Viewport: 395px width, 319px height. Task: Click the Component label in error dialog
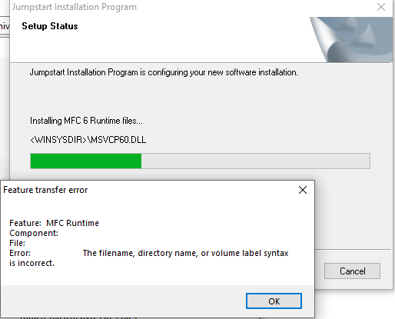pyautogui.click(x=34, y=233)
